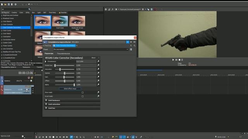Viewport: 248px width, 139px height.
Task: Click the save preset disk icon
Action: click(x=131, y=49)
